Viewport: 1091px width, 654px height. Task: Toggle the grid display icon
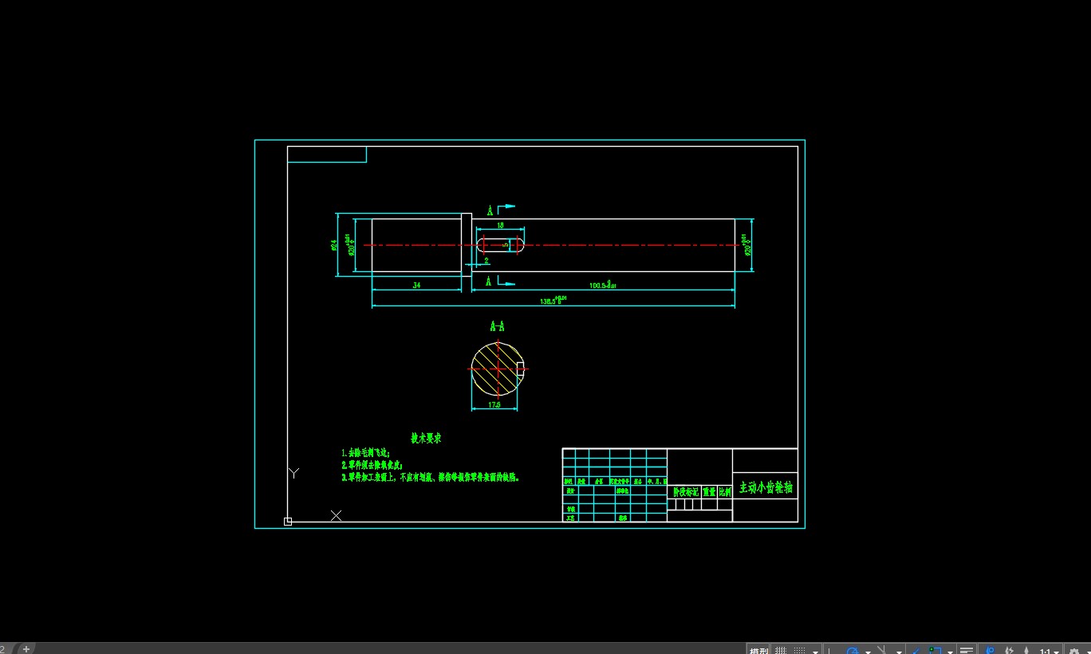(781, 648)
